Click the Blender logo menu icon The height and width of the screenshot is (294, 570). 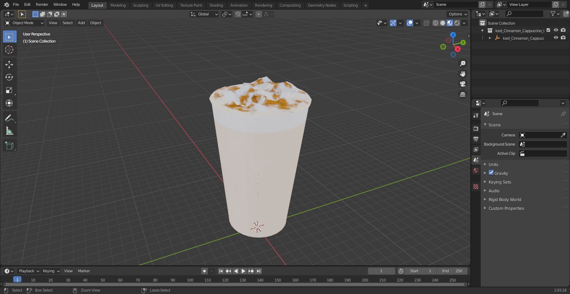6,5
